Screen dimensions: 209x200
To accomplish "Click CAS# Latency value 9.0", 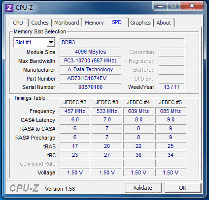I will [171, 119].
